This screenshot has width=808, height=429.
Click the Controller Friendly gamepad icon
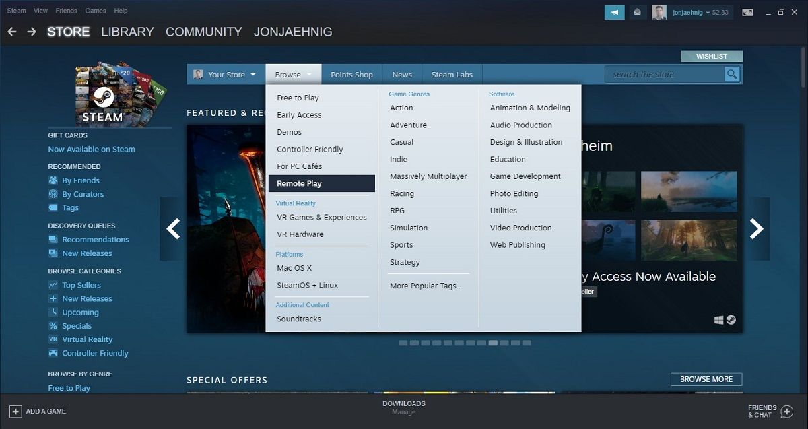(53, 352)
